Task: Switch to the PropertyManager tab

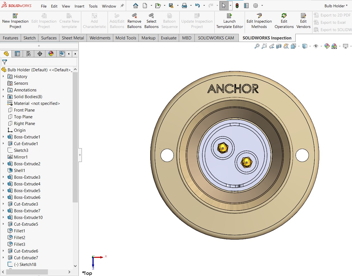Action: point(17,54)
